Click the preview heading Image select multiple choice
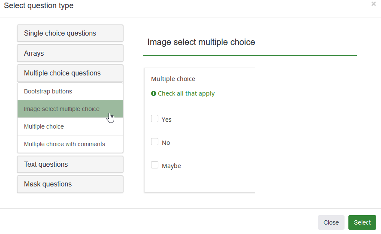This screenshot has height=234, width=381. tap(201, 42)
